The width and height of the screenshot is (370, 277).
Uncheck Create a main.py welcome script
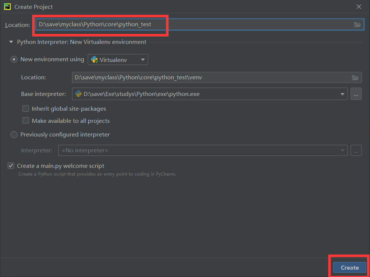[x=11, y=166]
